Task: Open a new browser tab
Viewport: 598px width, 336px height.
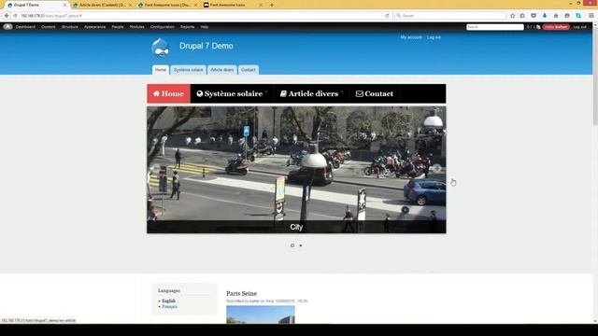Action: point(272,5)
